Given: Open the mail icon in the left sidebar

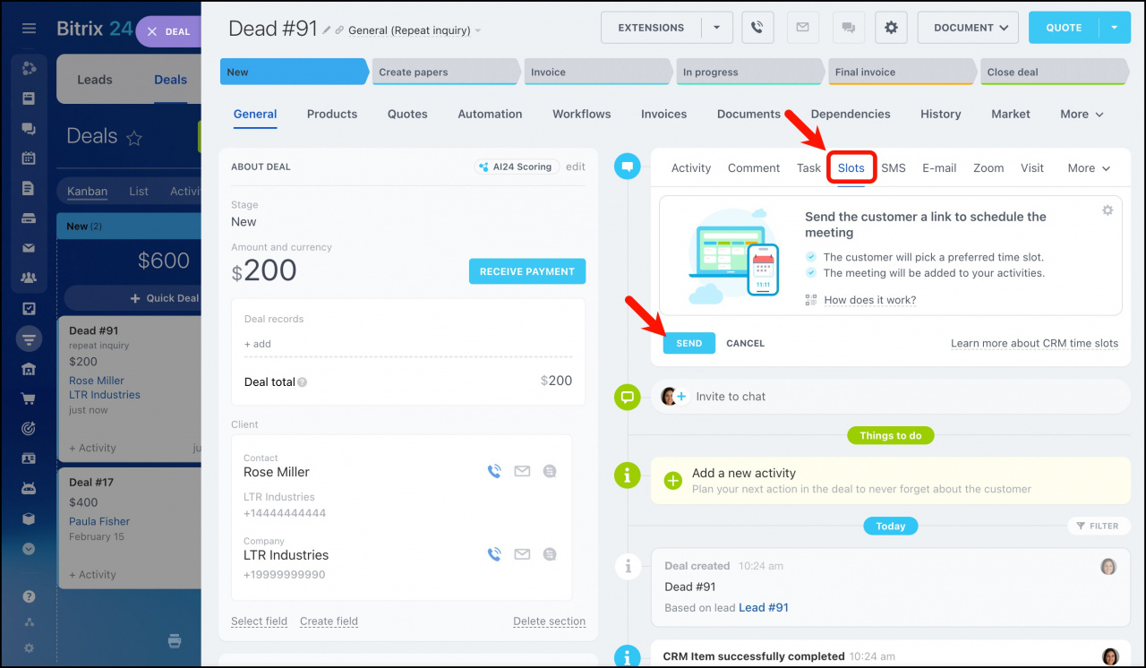Looking at the screenshot, I should click(29, 248).
